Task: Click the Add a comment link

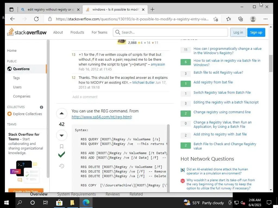Action: tap(85, 97)
